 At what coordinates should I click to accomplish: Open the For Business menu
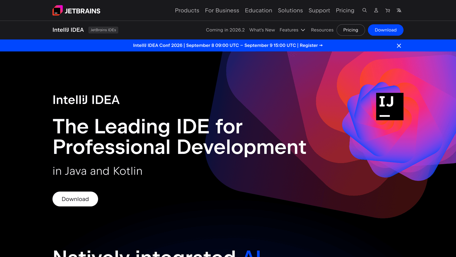[222, 11]
